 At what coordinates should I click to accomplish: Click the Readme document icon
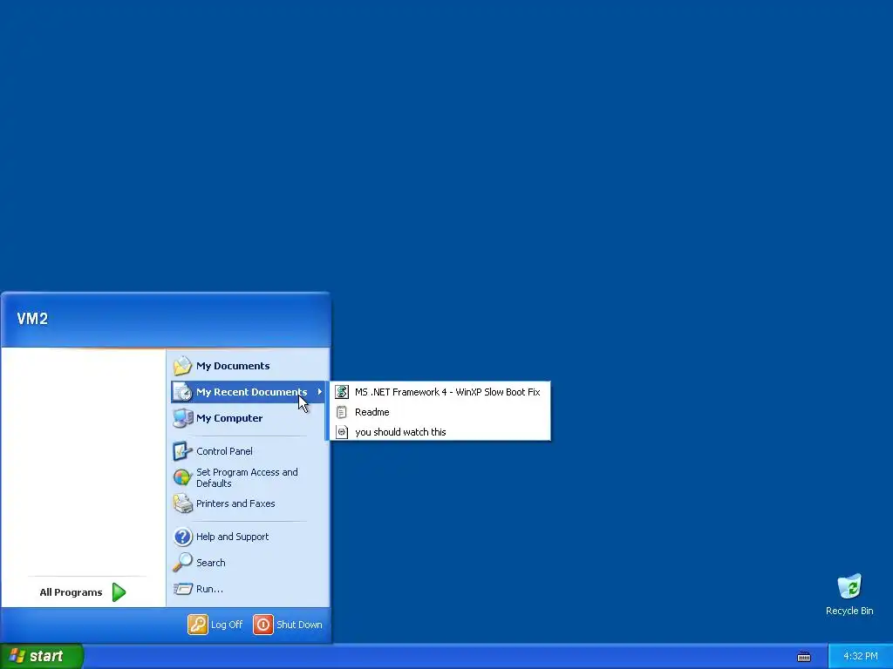point(342,412)
